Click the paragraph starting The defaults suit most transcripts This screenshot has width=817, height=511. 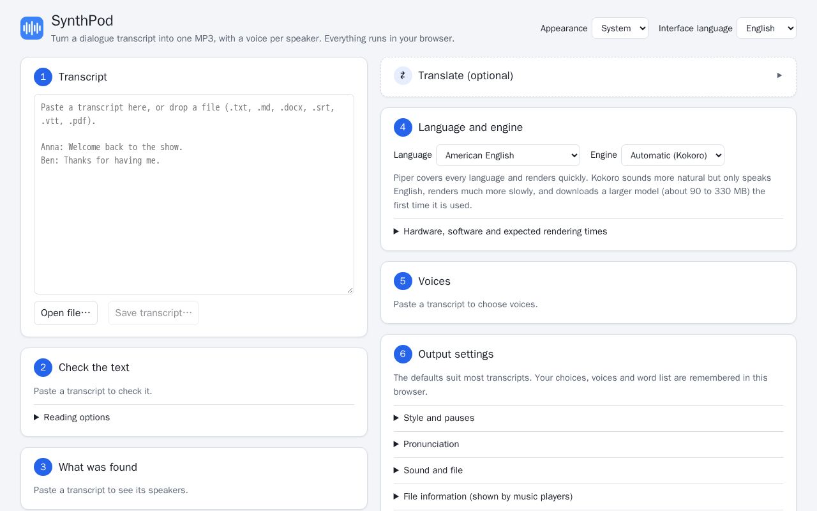(581, 385)
